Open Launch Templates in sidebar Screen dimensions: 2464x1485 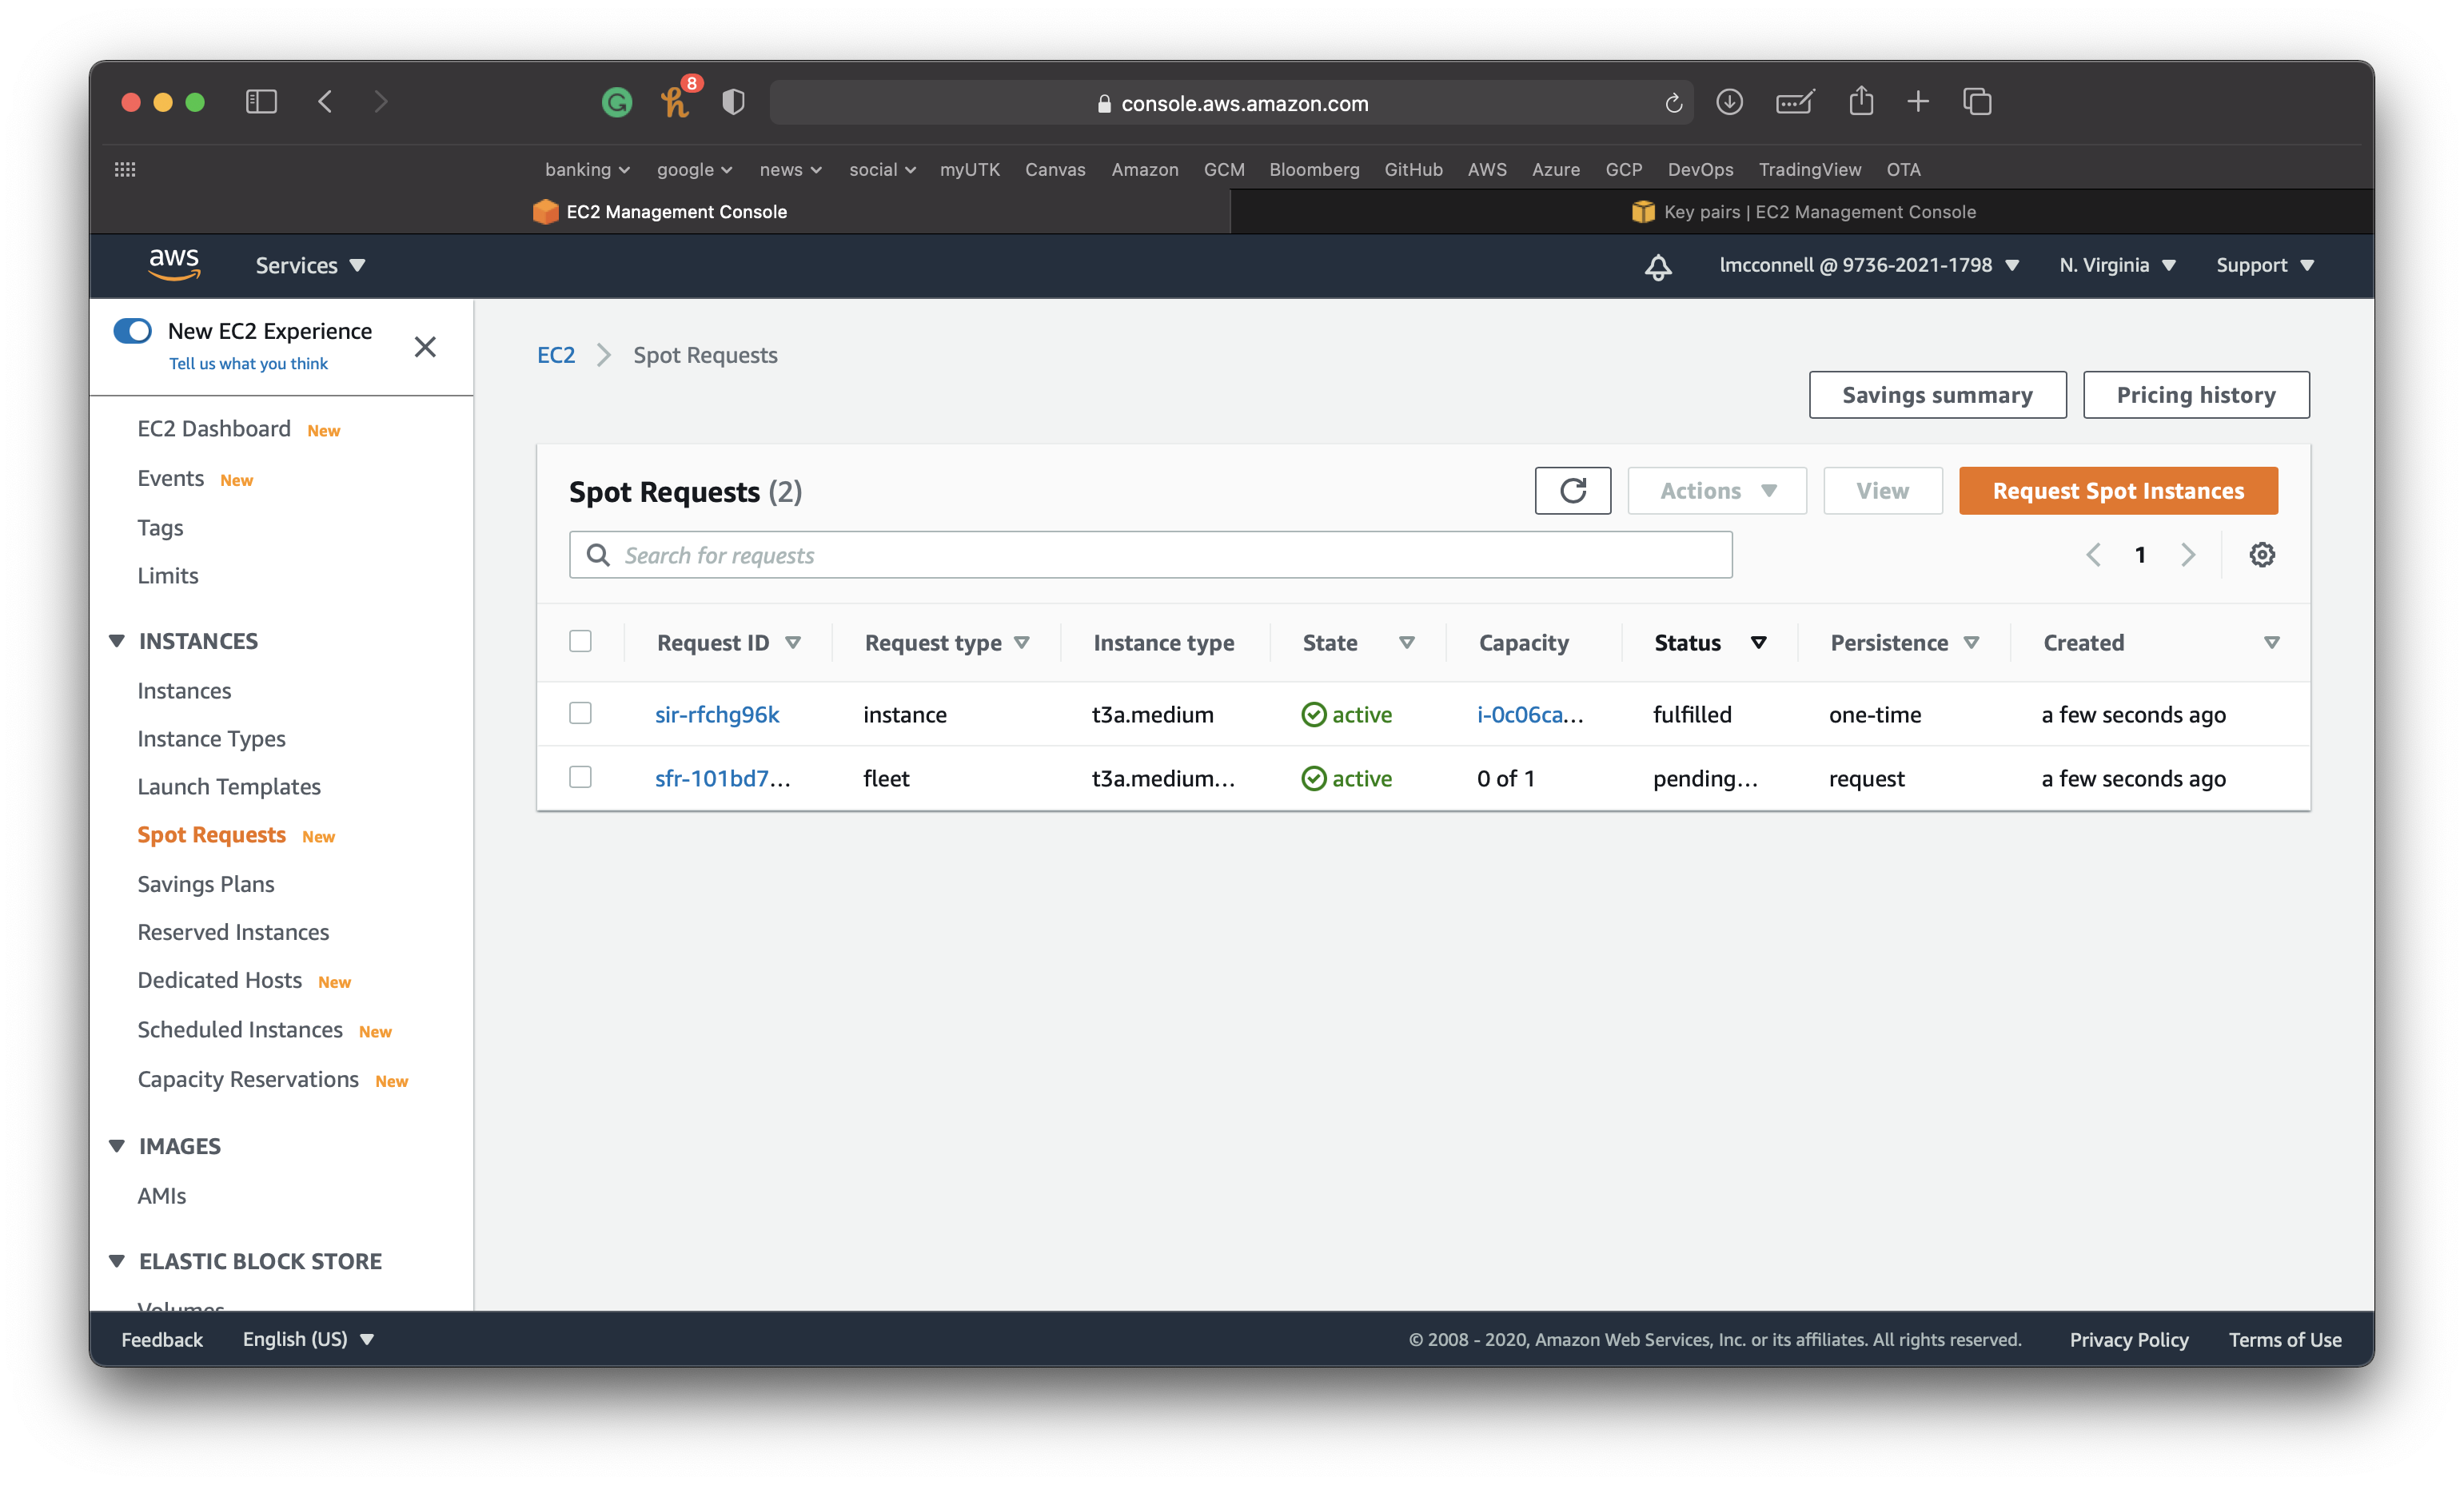pos(229,787)
